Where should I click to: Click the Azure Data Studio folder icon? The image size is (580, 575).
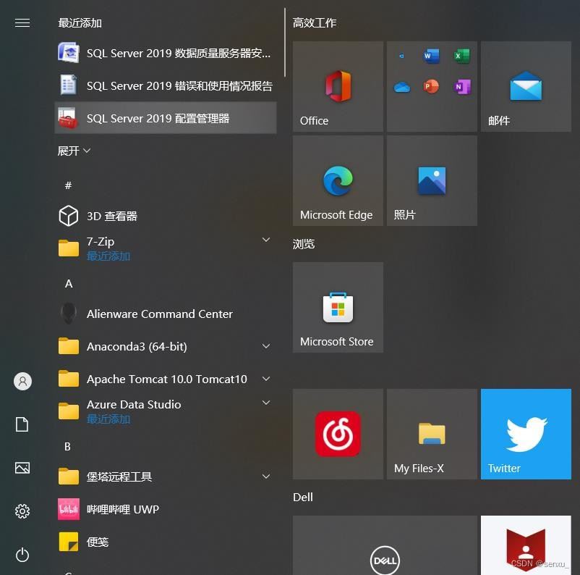click(x=69, y=411)
